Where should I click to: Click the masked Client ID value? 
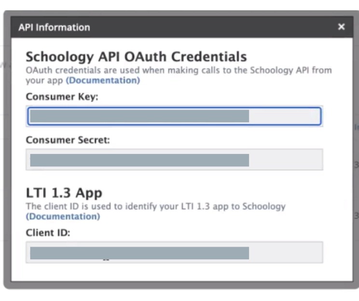[139, 253]
